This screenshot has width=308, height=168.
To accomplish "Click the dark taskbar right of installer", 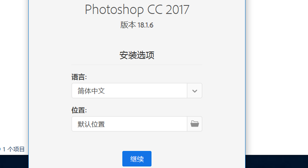I will [x=277, y=161].
